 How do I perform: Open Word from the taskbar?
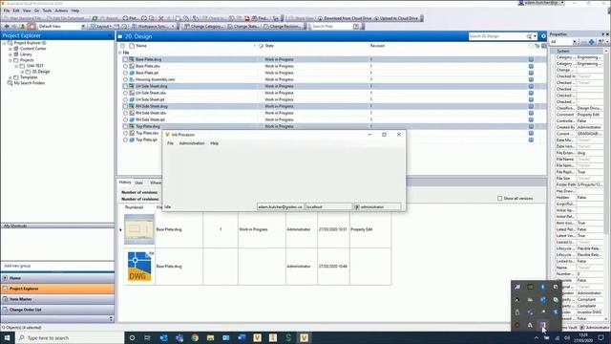pyautogui.click(x=242, y=337)
